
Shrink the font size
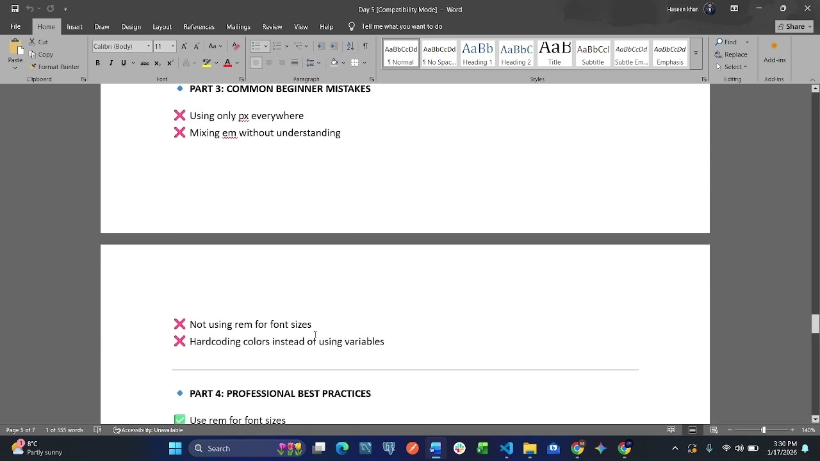pyautogui.click(x=196, y=46)
